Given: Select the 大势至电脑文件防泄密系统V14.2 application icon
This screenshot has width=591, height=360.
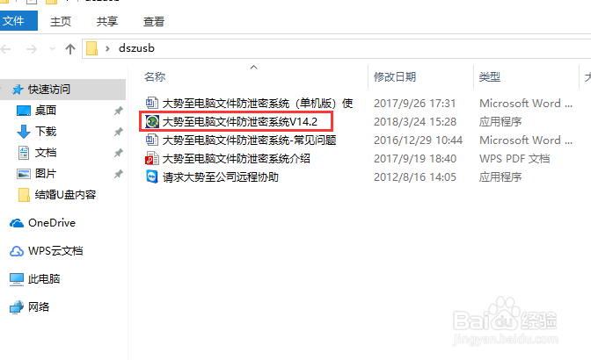Looking at the screenshot, I should tap(152, 121).
